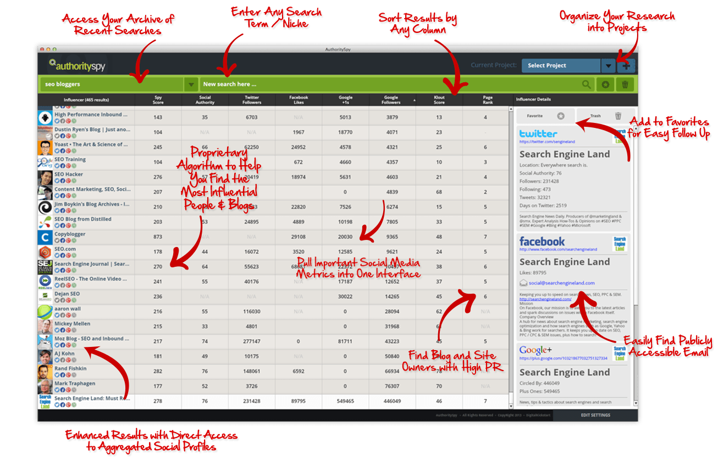Open plus.google.com profile link
718x460 pixels.
coord(564,358)
